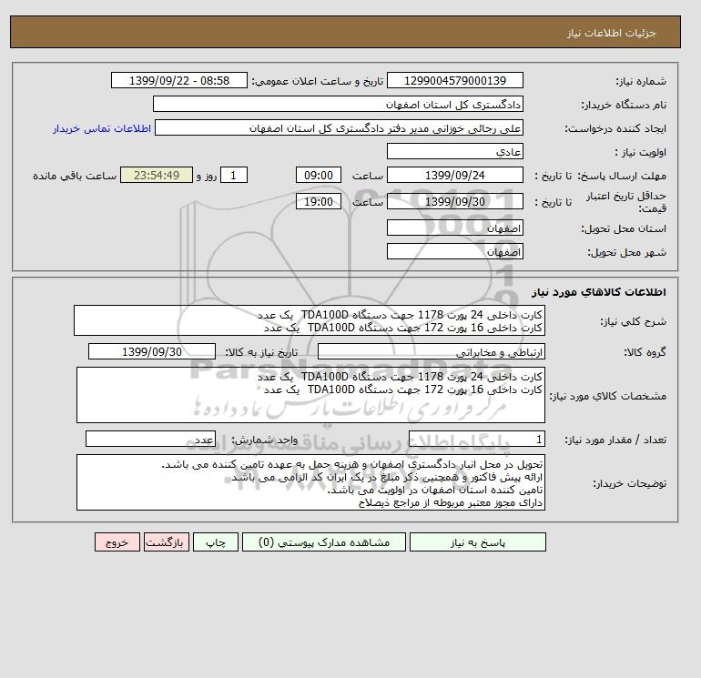Click the استان محل تحویل label

(x=624, y=228)
